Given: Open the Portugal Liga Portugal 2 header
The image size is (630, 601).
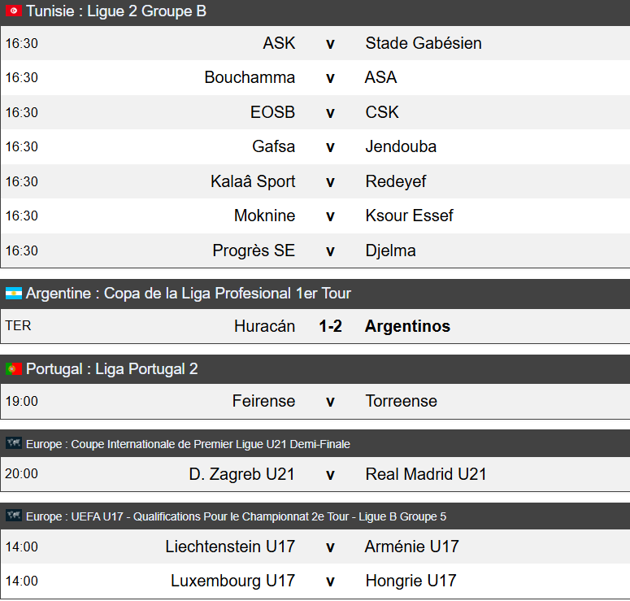Looking at the screenshot, I should (x=112, y=369).
